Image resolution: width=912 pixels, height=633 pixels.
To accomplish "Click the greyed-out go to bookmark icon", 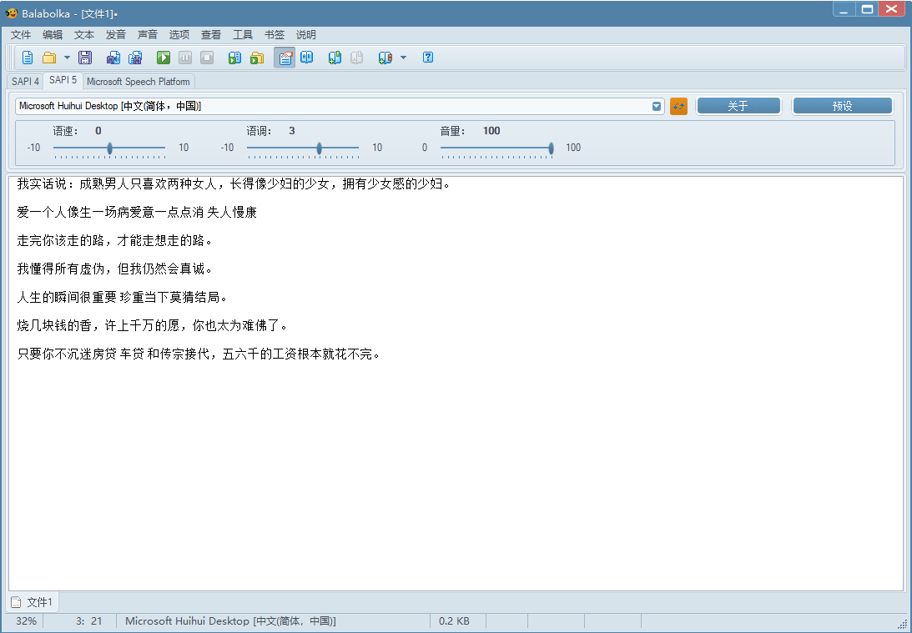I will (x=356, y=58).
